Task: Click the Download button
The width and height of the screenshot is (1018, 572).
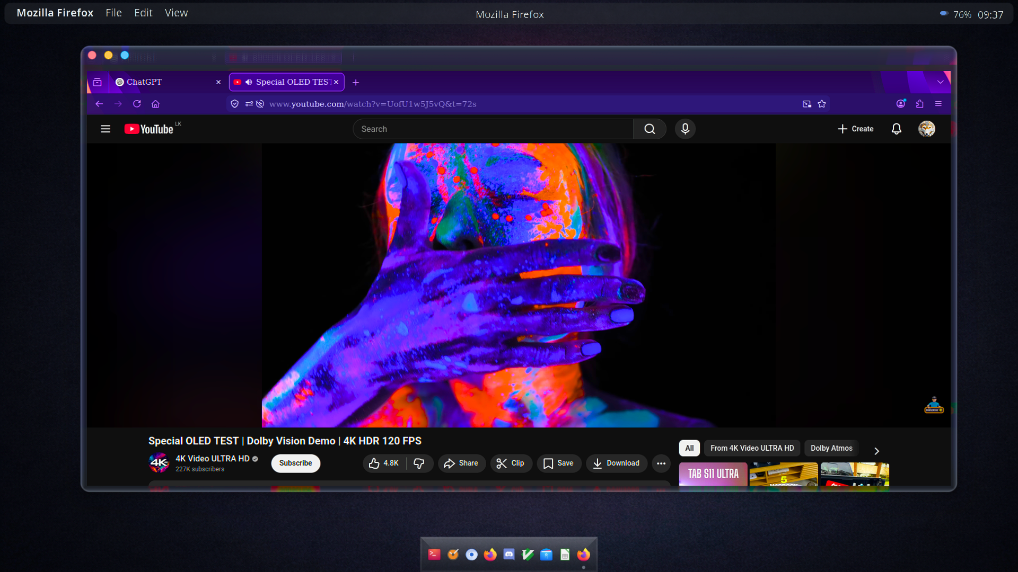Action: point(616,463)
